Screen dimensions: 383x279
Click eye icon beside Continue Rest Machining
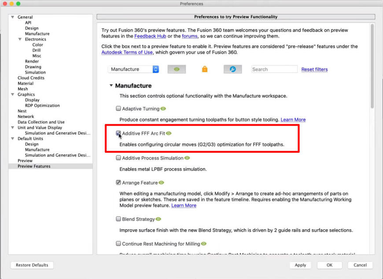[204, 244]
